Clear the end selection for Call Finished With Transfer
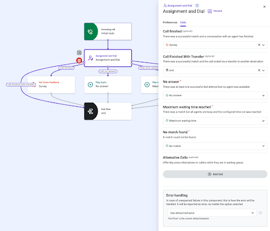The width and height of the screenshot is (270, 231). (259, 70)
